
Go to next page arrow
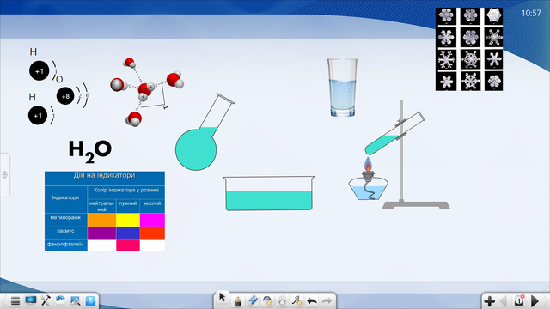tap(535, 301)
